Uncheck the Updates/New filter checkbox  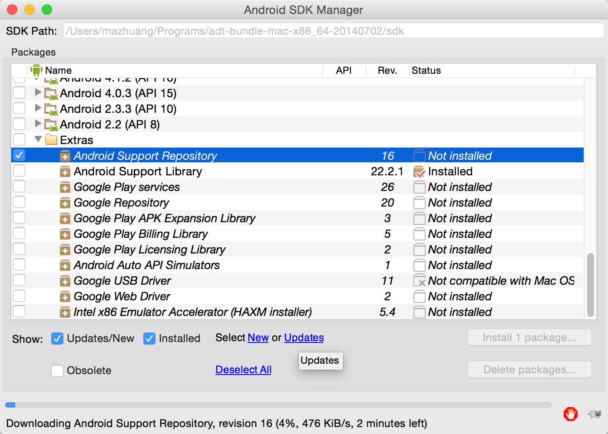57,339
